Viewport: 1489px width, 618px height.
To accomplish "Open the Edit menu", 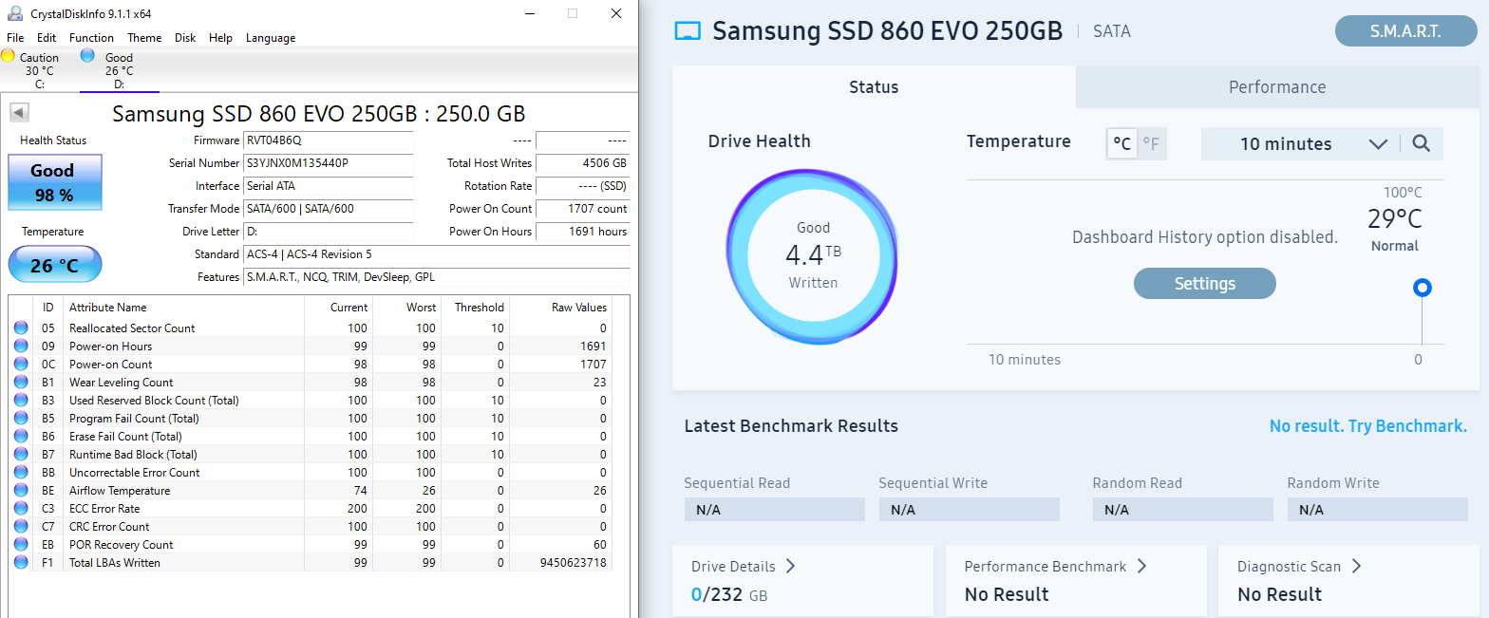I will point(47,38).
